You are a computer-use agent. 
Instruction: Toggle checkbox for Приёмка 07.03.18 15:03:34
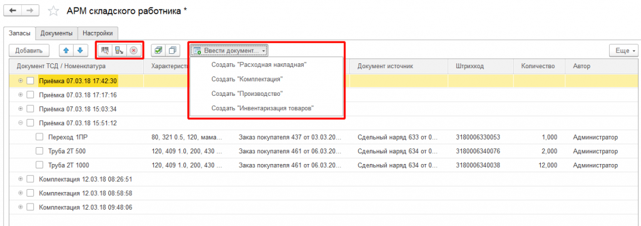(30, 109)
